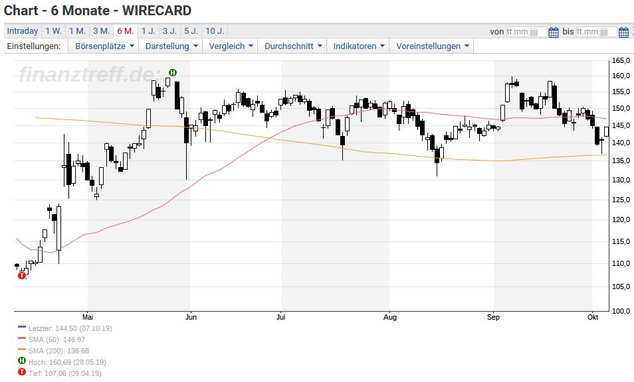Image resolution: width=634 pixels, height=382 pixels.
Task: Click the red SMA (50) legend color marker
Action: 22,338
